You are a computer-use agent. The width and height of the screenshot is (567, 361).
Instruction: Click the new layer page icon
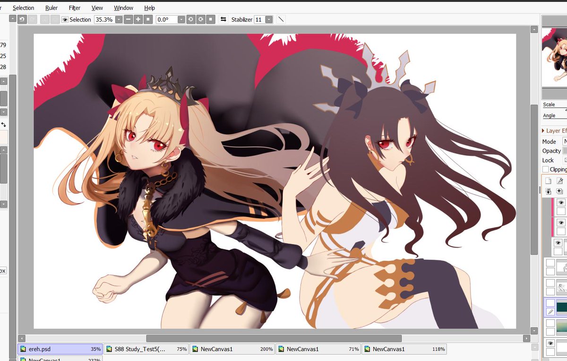coord(549,180)
